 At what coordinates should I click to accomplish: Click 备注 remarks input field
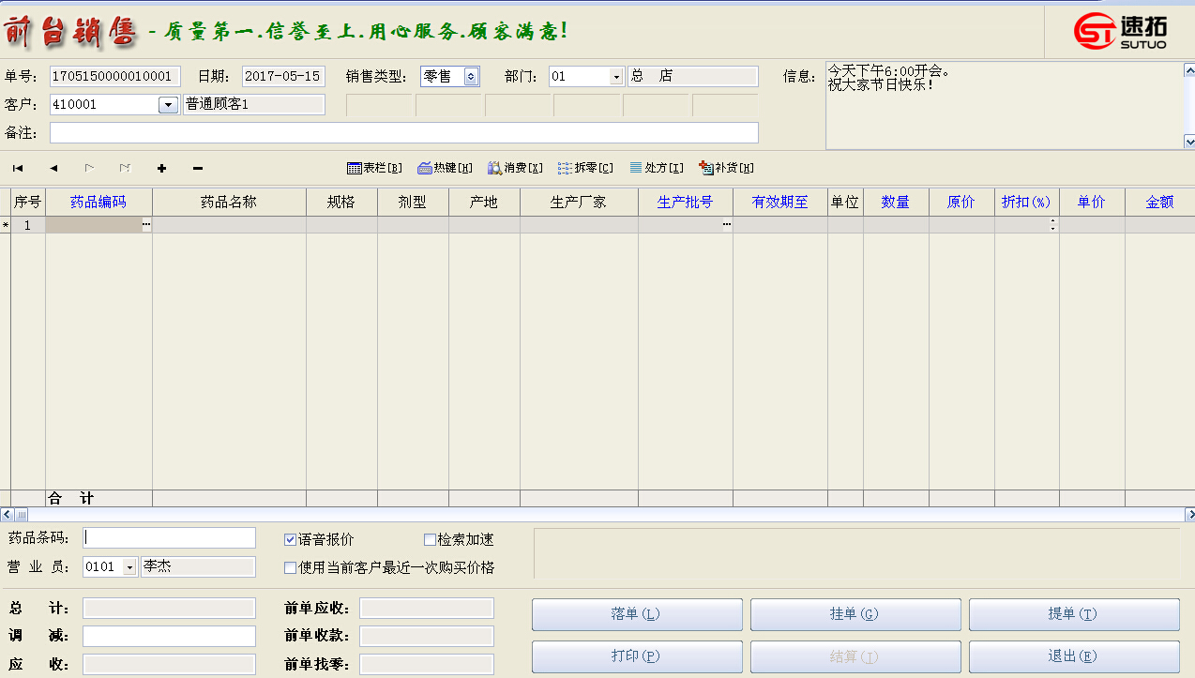(404, 133)
